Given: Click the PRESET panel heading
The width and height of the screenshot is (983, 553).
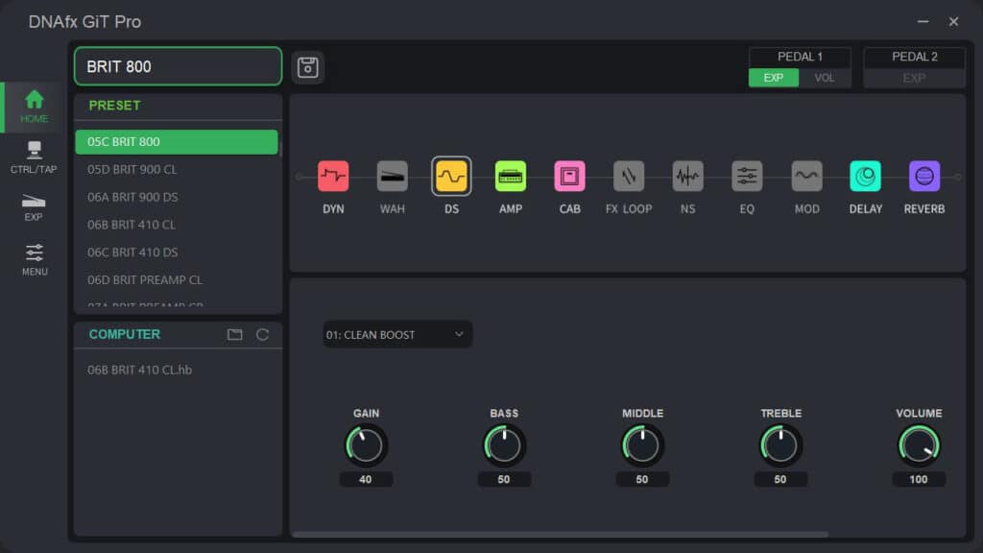Looking at the screenshot, I should click(x=115, y=106).
